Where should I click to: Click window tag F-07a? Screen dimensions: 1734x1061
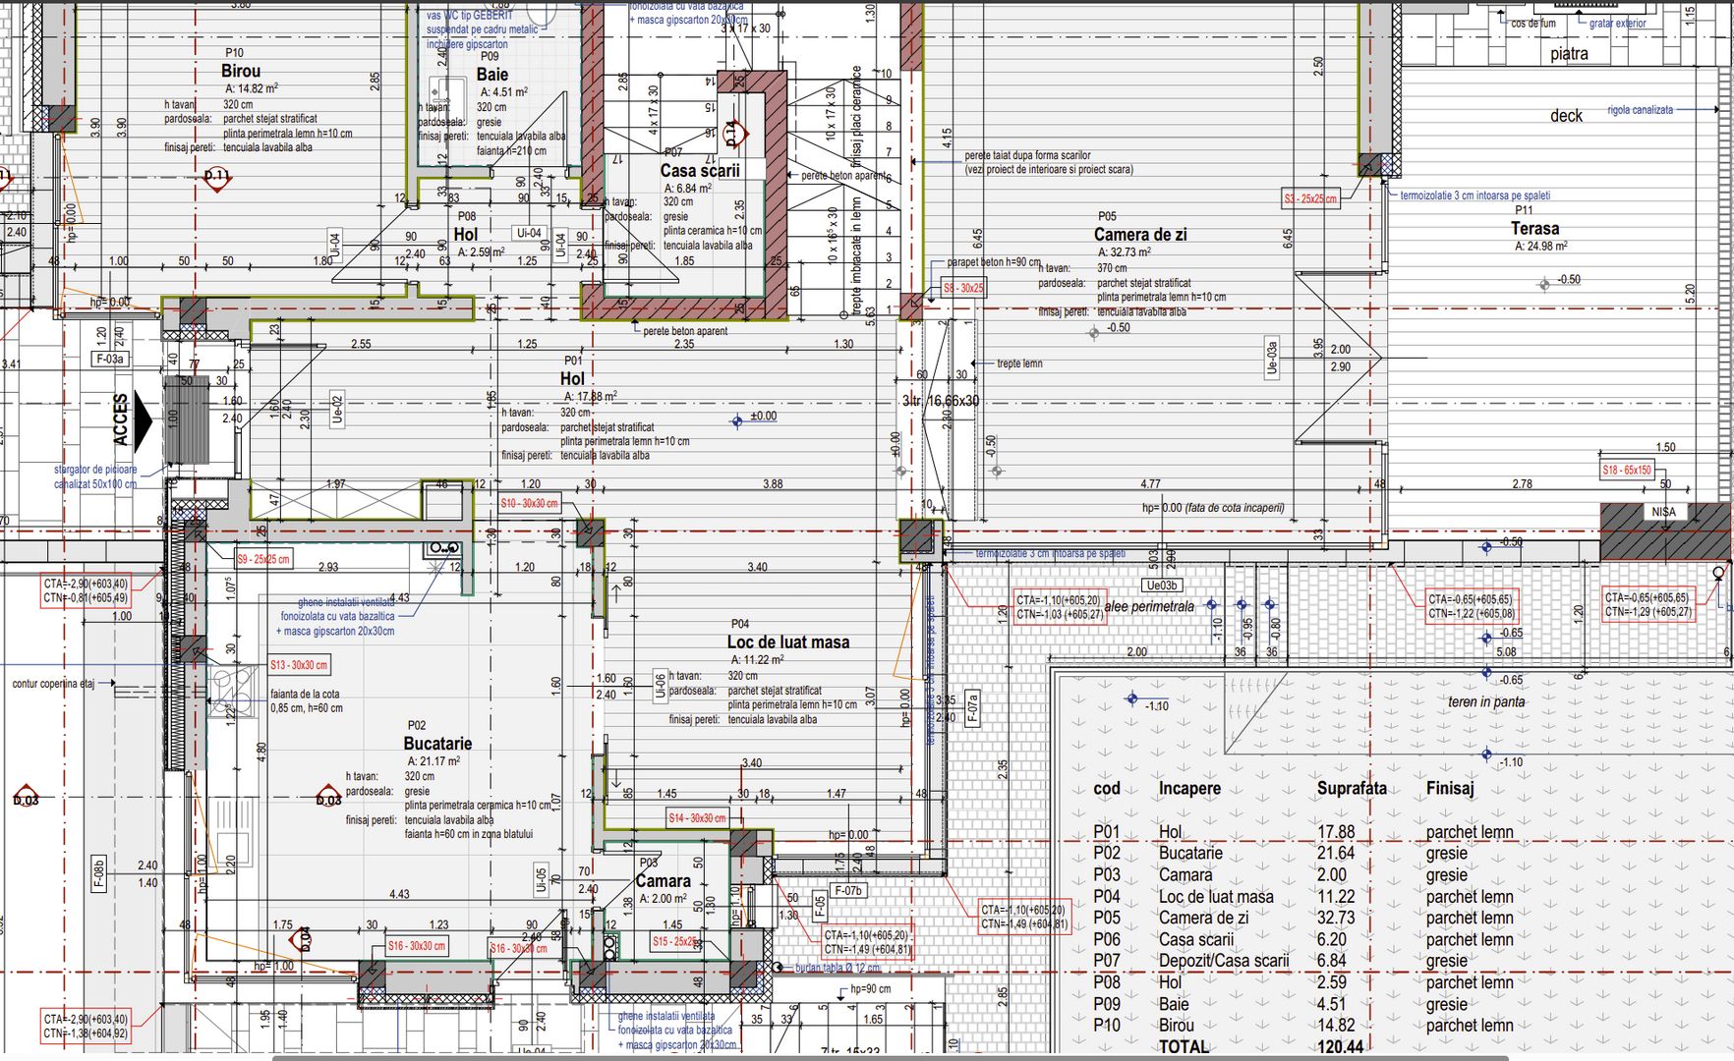(x=972, y=707)
